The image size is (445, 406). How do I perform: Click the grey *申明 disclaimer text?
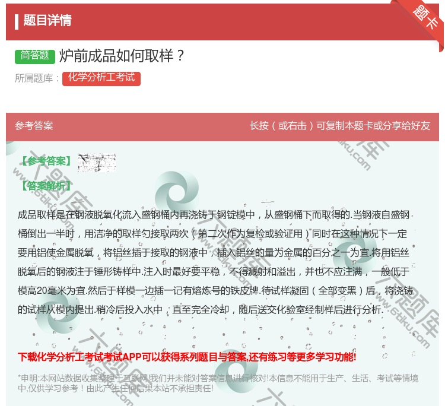click(218, 383)
